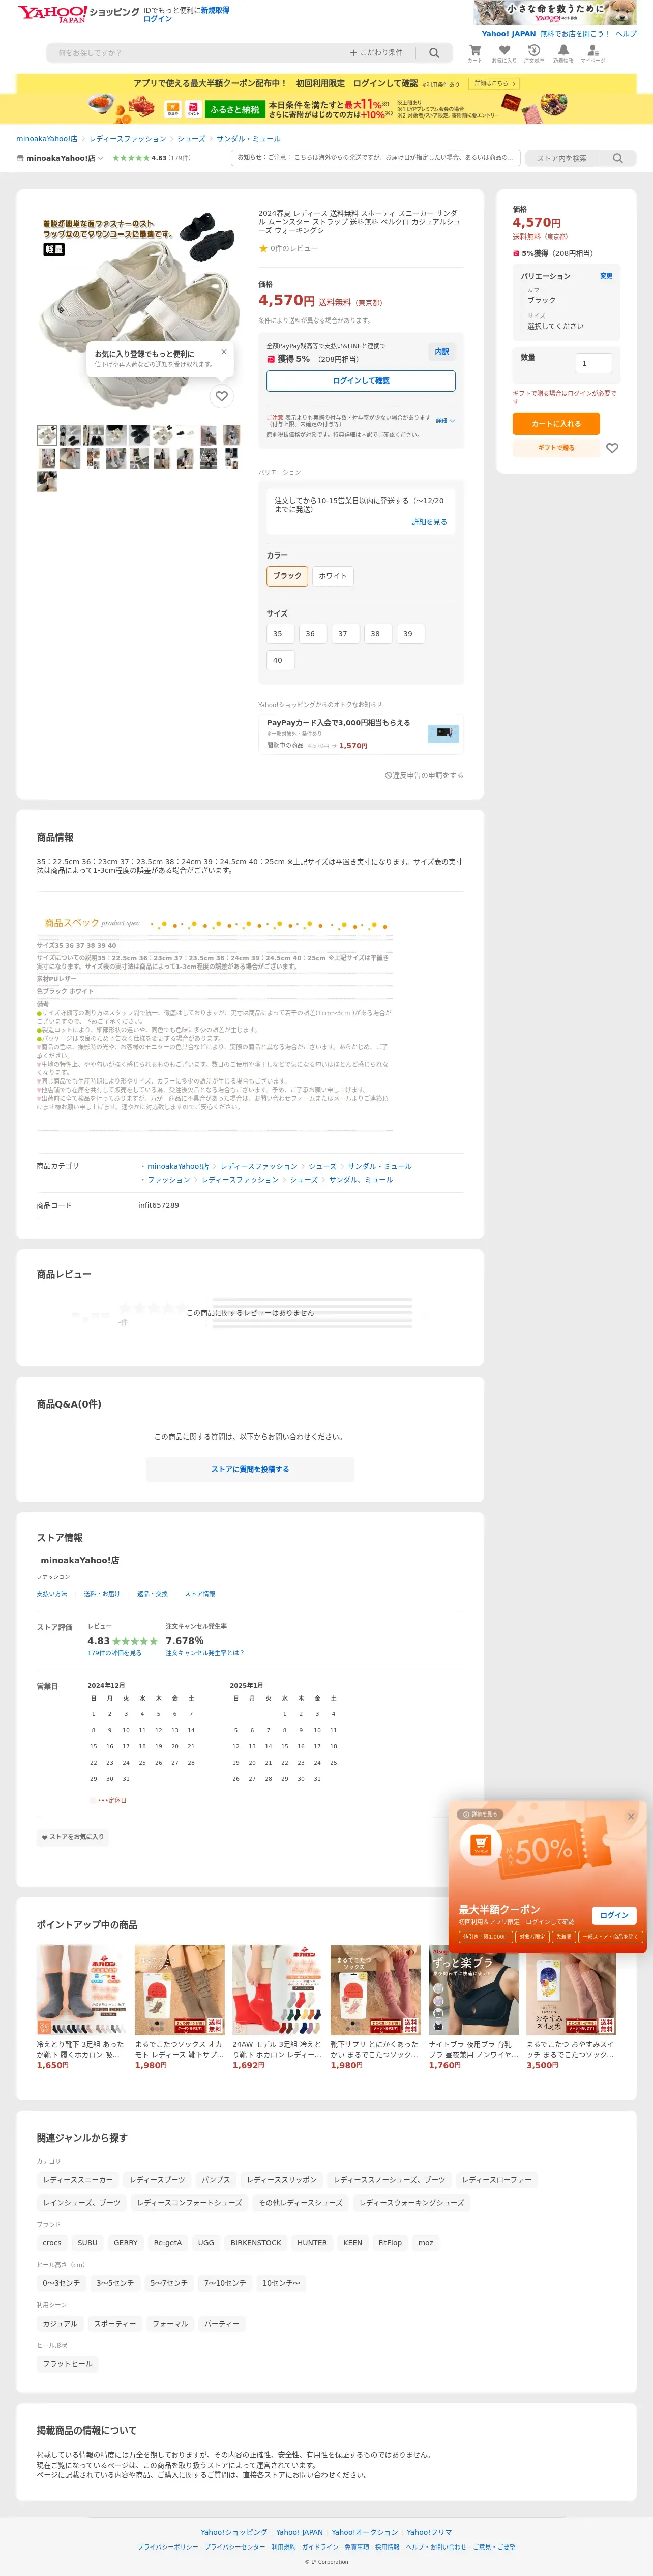Image resolution: width=653 pixels, height=2576 pixels.
Task: Close the お気に入り登録 tooltip
Action: [x=224, y=352]
